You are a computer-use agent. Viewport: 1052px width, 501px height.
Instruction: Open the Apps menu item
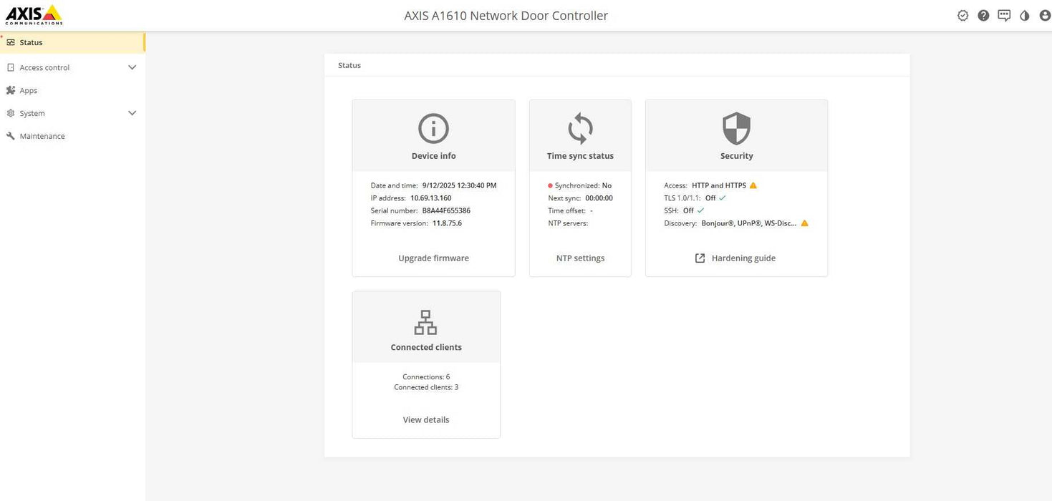click(x=72, y=90)
